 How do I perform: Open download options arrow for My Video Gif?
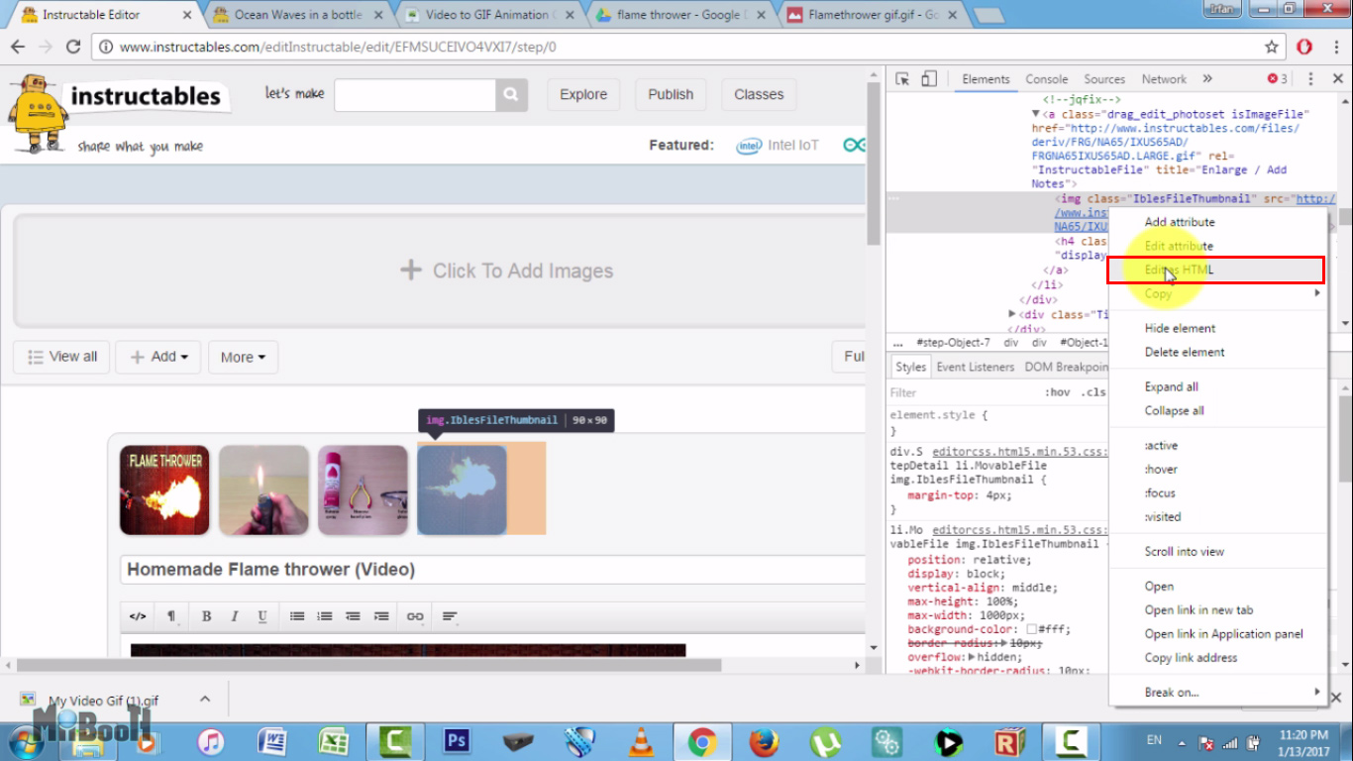(205, 699)
